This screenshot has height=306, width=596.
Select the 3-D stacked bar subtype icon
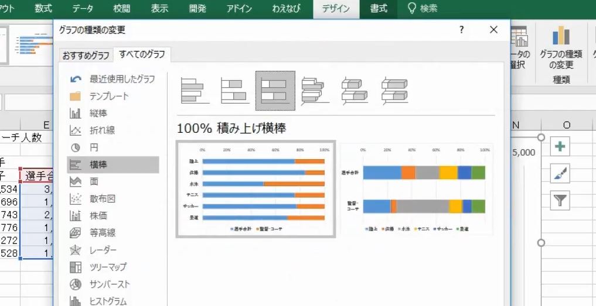coord(355,91)
